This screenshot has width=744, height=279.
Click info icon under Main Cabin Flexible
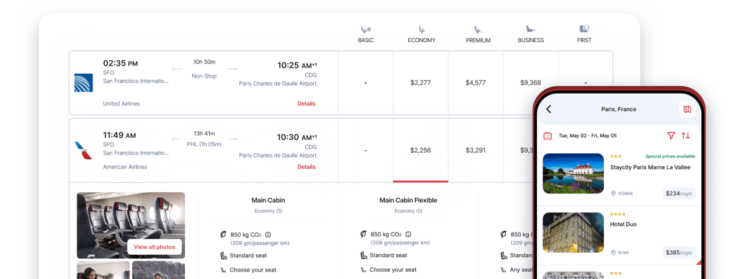point(408,235)
